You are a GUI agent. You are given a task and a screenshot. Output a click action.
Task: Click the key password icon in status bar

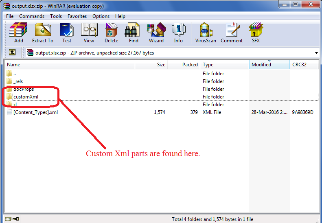[16, 219]
